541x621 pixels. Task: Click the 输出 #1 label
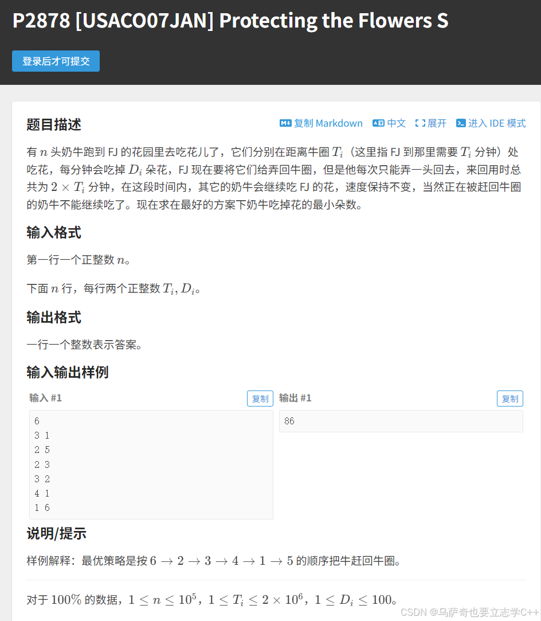(x=295, y=398)
